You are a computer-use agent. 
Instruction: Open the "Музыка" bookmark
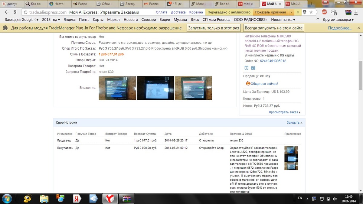tap(180, 20)
